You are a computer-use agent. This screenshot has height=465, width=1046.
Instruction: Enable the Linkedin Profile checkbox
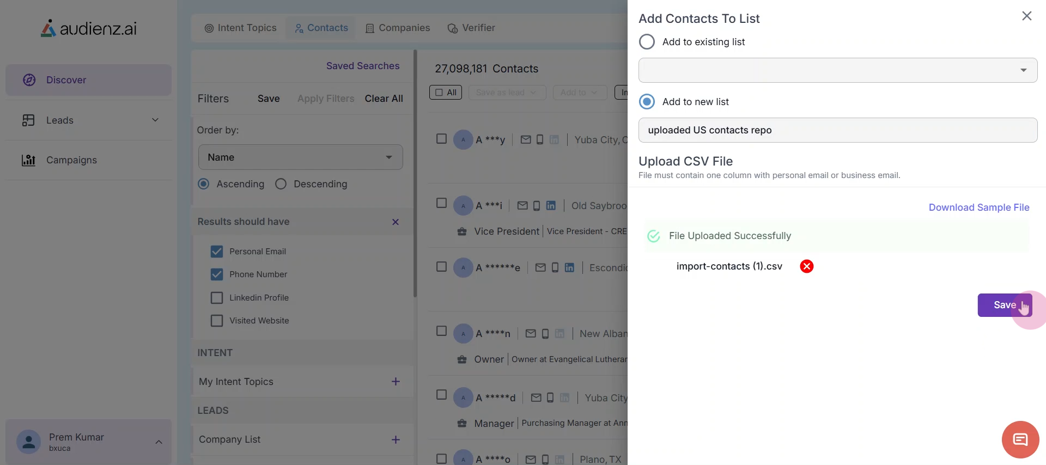click(217, 298)
